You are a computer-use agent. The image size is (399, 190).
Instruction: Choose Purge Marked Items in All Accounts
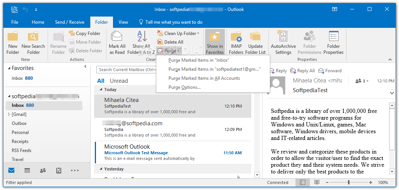(213, 78)
